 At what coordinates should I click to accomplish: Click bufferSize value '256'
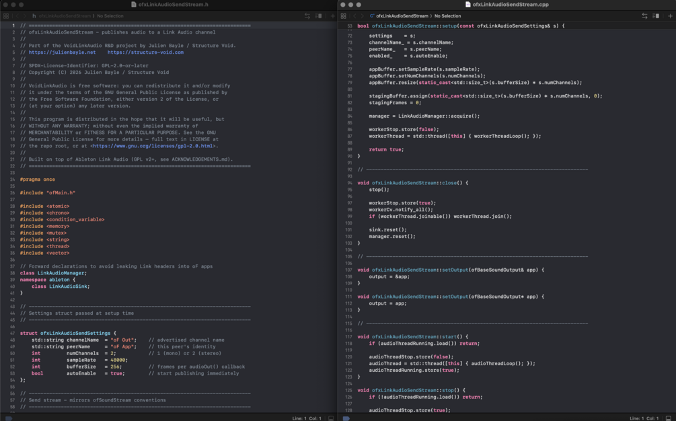point(115,367)
